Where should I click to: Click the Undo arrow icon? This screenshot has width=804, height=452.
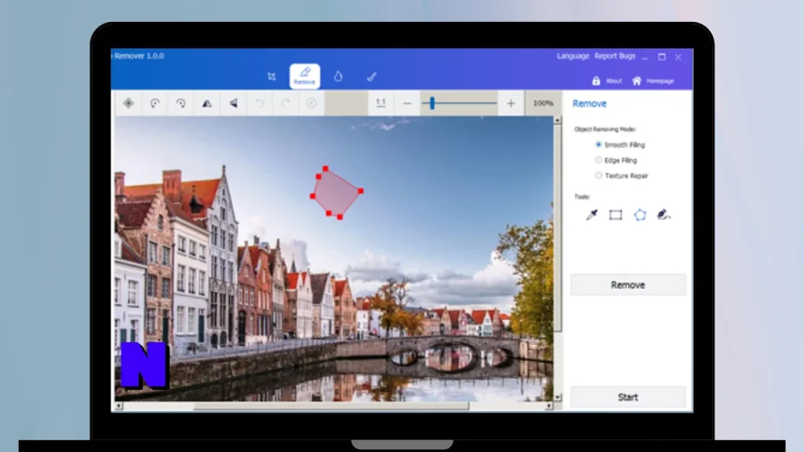coord(259,103)
